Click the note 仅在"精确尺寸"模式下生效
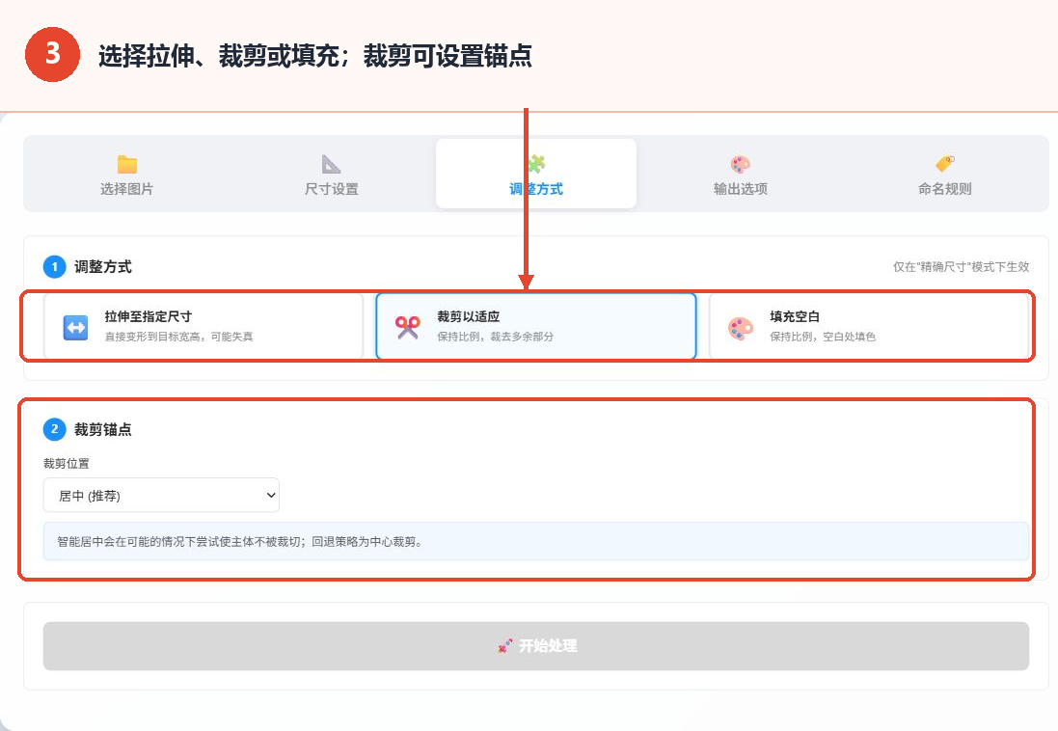The image size is (1058, 731). pyautogui.click(x=961, y=266)
